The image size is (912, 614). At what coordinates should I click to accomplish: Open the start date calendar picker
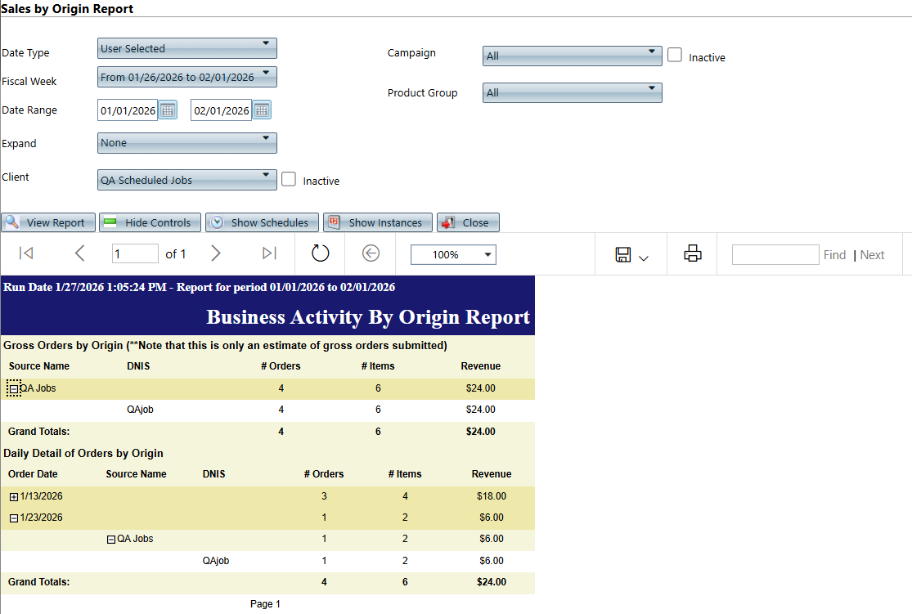168,110
